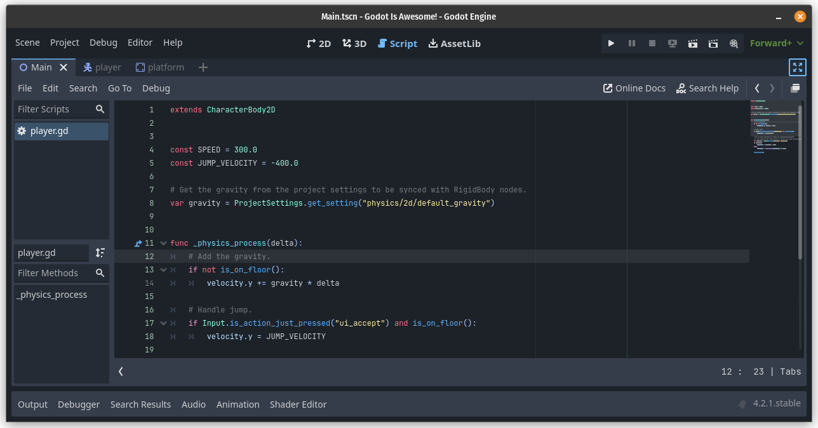
Task: Click the JUMP_VELOCITY constant on line 5
Action: coord(227,163)
